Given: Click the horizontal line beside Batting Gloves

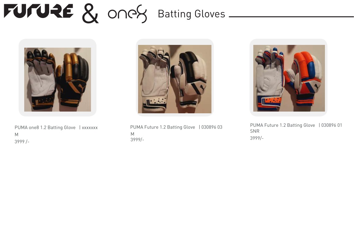Looking at the screenshot, I should [291, 17].
